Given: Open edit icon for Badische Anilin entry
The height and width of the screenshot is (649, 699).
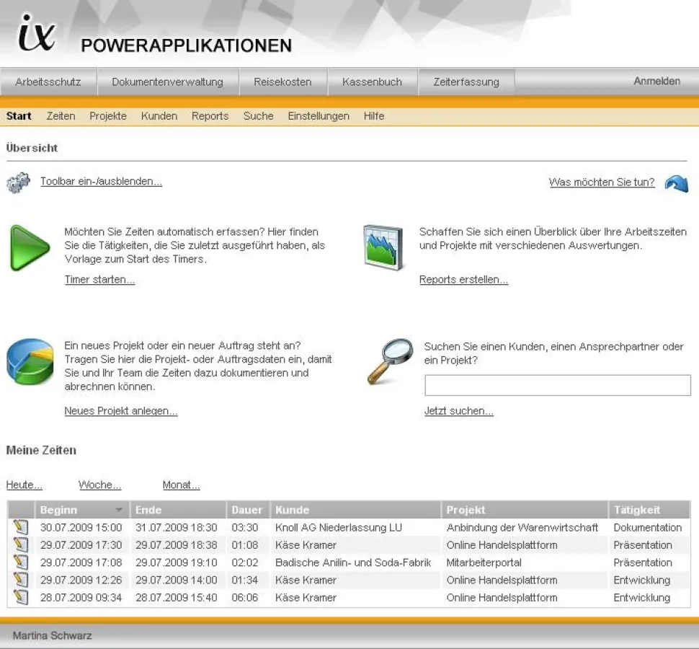Looking at the screenshot, I should pos(21,562).
